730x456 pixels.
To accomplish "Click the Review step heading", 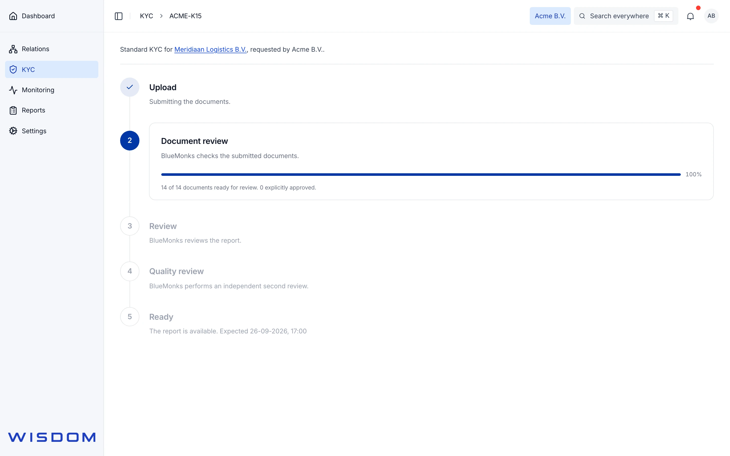I will pyautogui.click(x=163, y=226).
